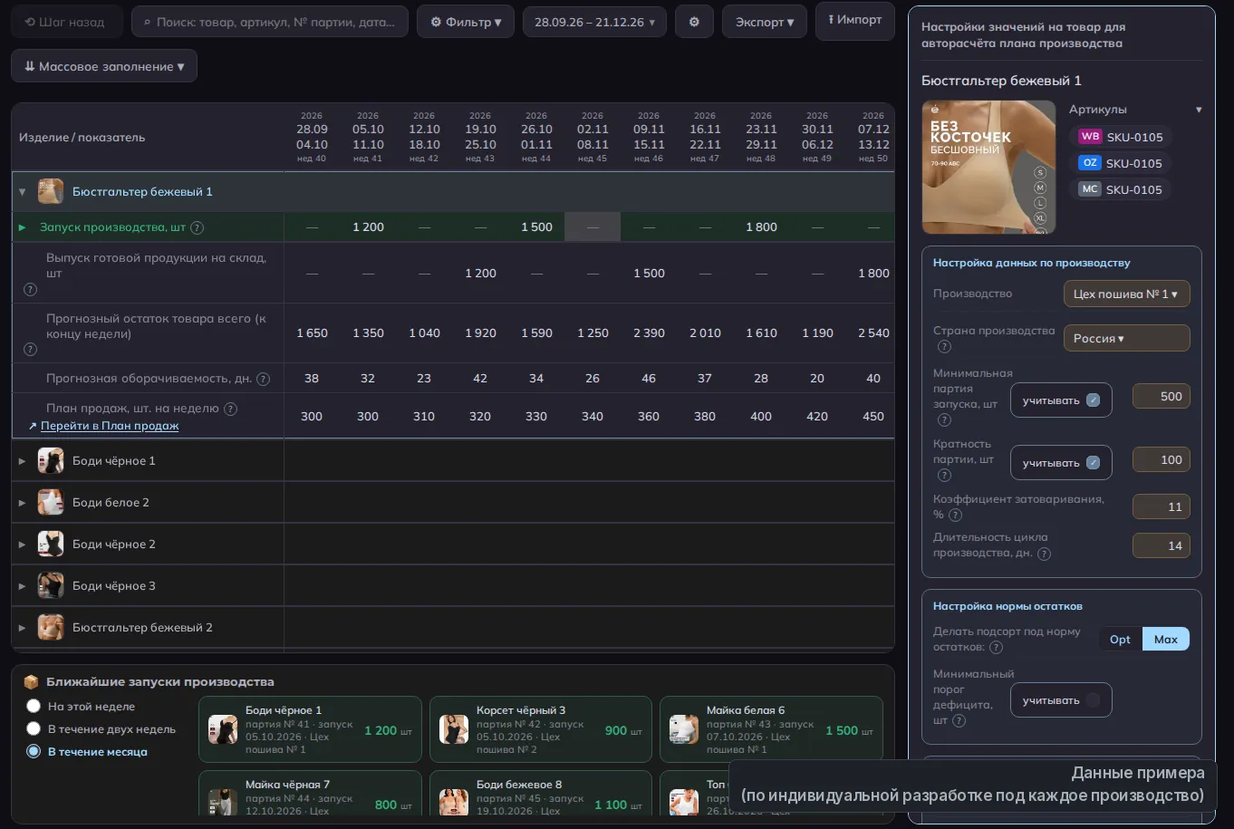Open the Перейти в План продаж link
Screen dimensions: 1234x829
point(110,426)
